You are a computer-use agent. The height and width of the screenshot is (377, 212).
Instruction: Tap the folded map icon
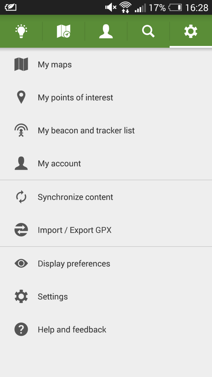coord(21,65)
